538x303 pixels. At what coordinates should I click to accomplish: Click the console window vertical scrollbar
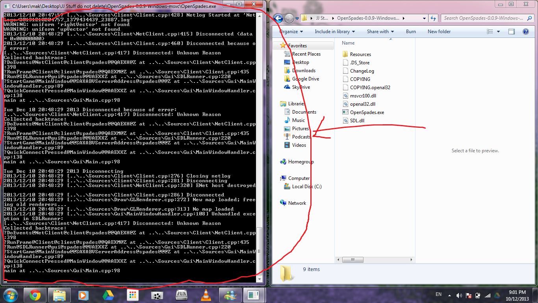[259, 158]
